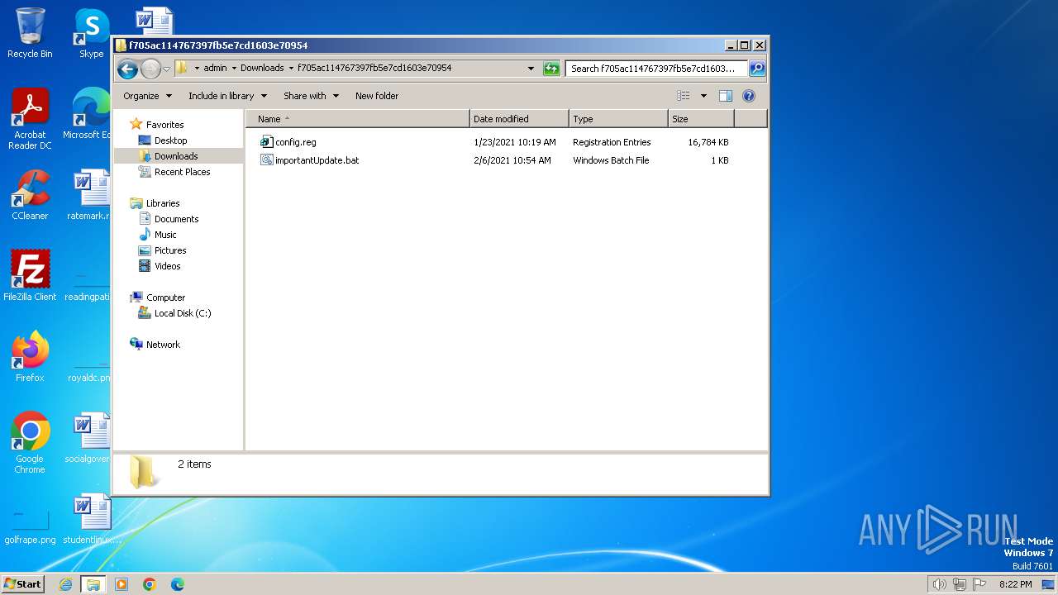Open the view options dropdown arrow
The width and height of the screenshot is (1058, 595).
click(x=703, y=96)
